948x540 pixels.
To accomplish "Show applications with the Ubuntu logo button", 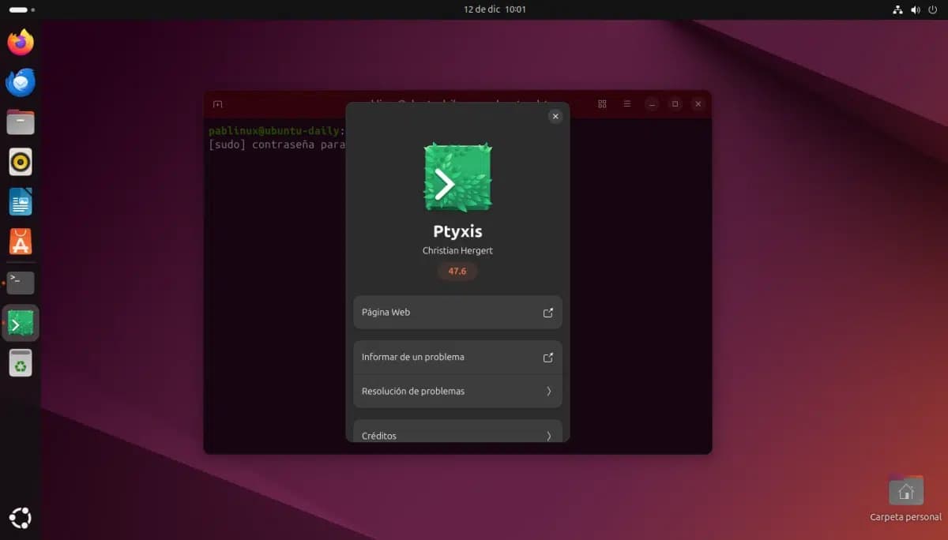I will [x=21, y=518].
